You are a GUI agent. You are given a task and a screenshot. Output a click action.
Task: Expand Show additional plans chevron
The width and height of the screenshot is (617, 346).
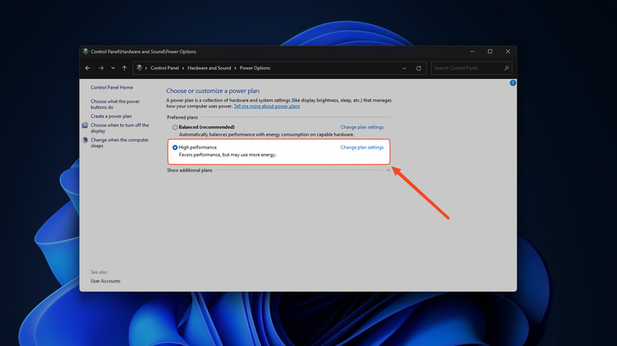[388, 170]
